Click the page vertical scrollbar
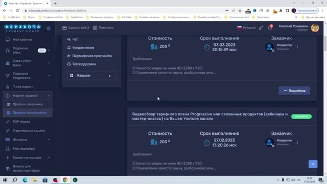Screen dimensions: 327x184 [325, 44]
